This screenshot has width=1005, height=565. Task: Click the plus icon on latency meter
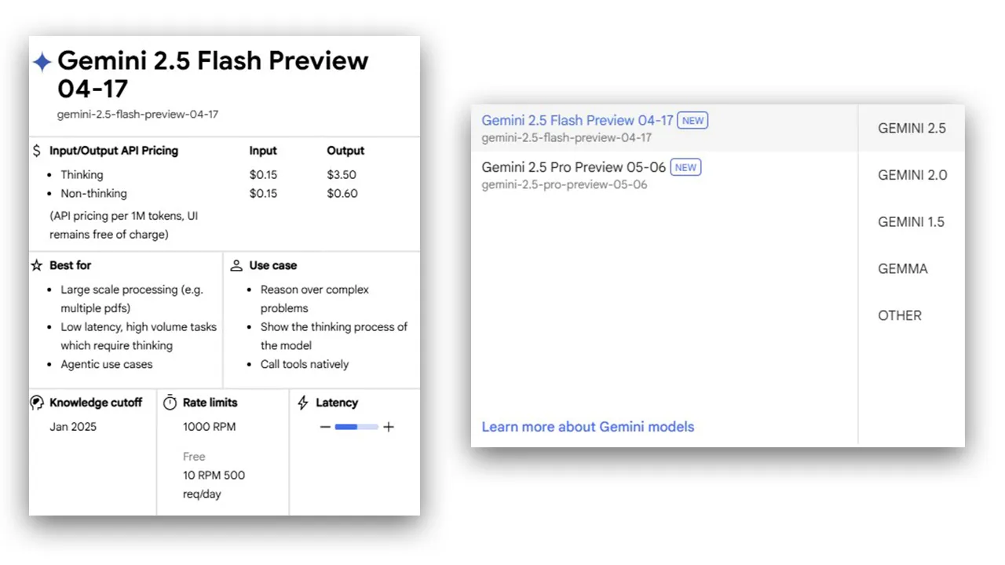click(x=388, y=427)
